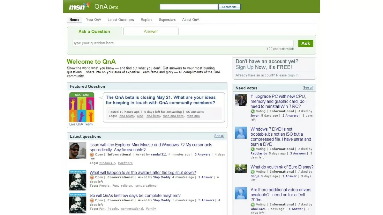This screenshot has height=215, width=383.
Task: Open the upgrade PC reinstall Win 7 question
Action: (x=279, y=101)
